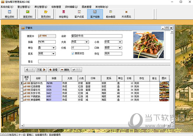This screenshot has width=193, height=136.
Task: Open the 营业管理 menu
Action: [24, 7]
